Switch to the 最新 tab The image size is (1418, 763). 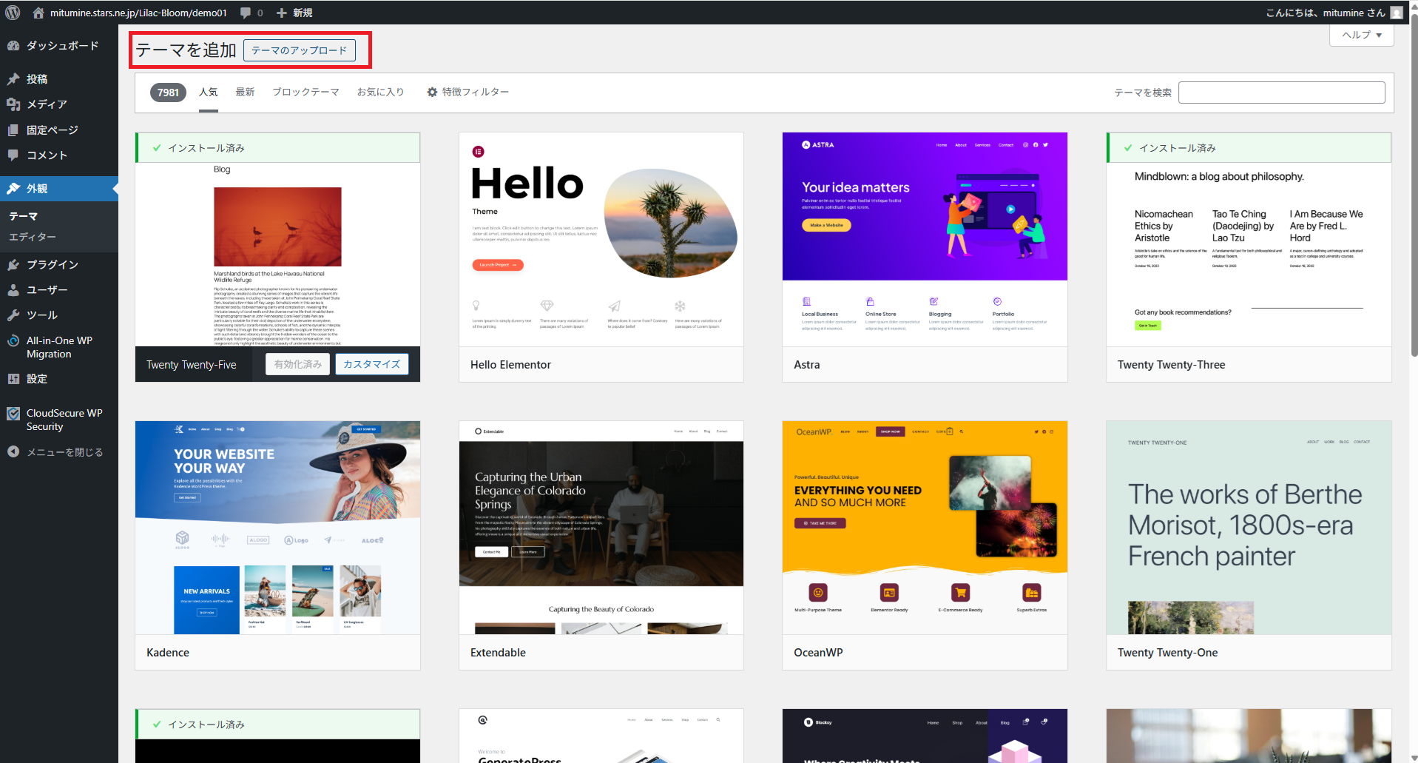(245, 93)
